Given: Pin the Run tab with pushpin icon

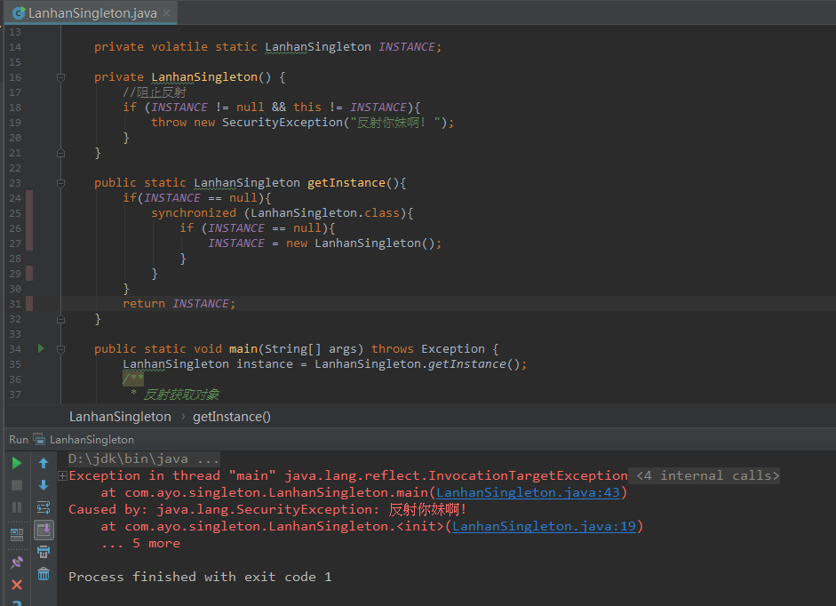Looking at the screenshot, I should pos(17,562).
